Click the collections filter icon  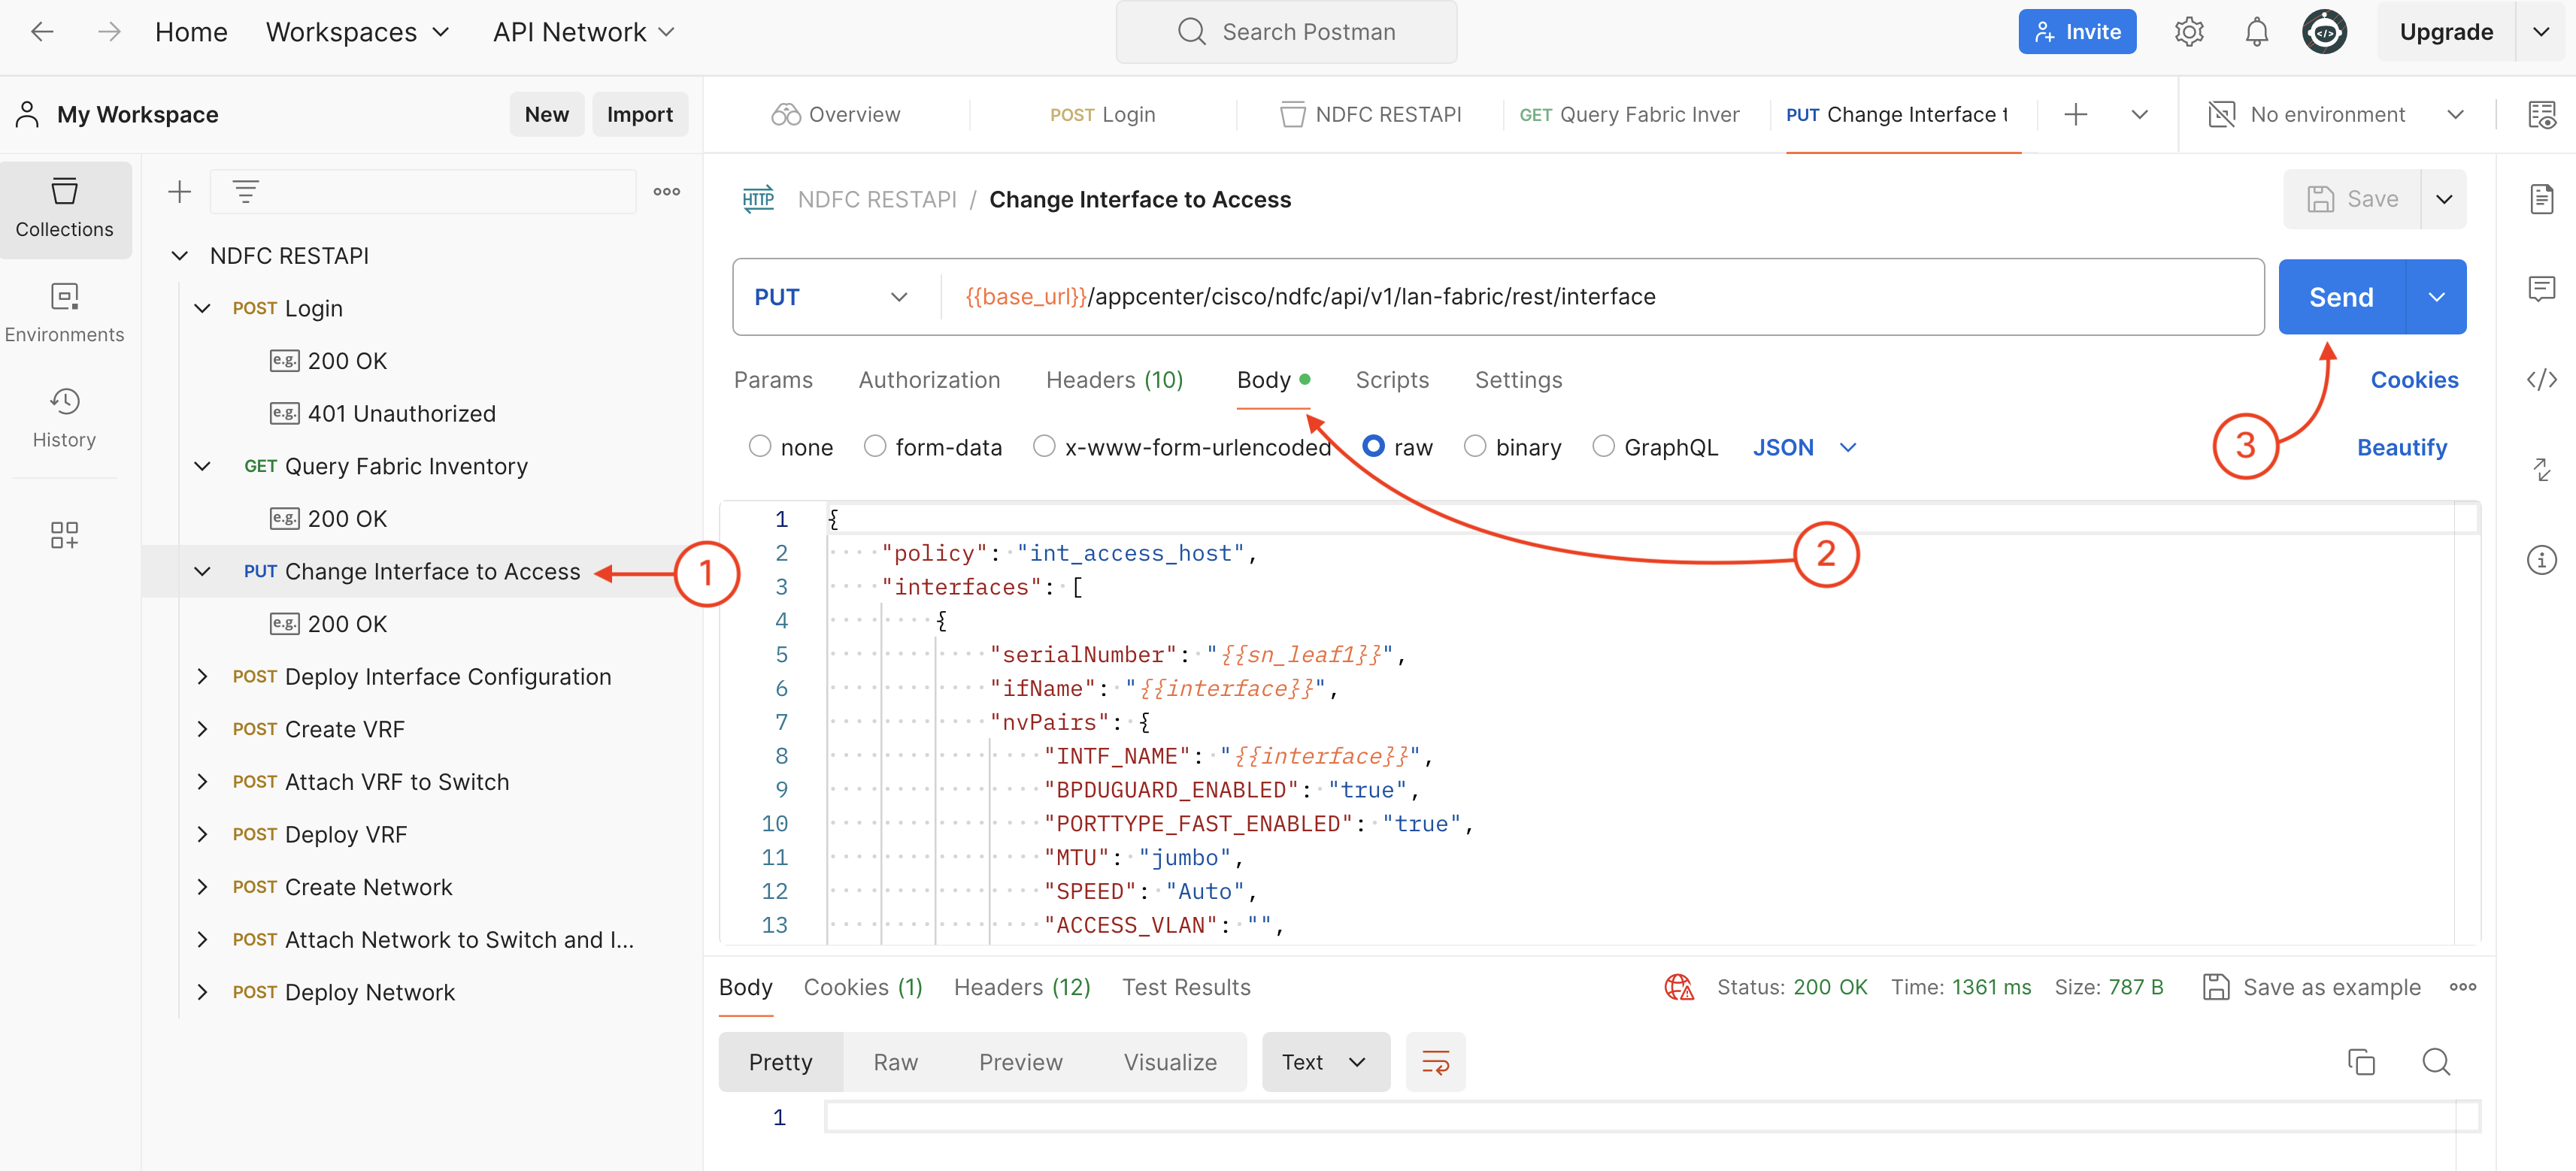tap(246, 192)
